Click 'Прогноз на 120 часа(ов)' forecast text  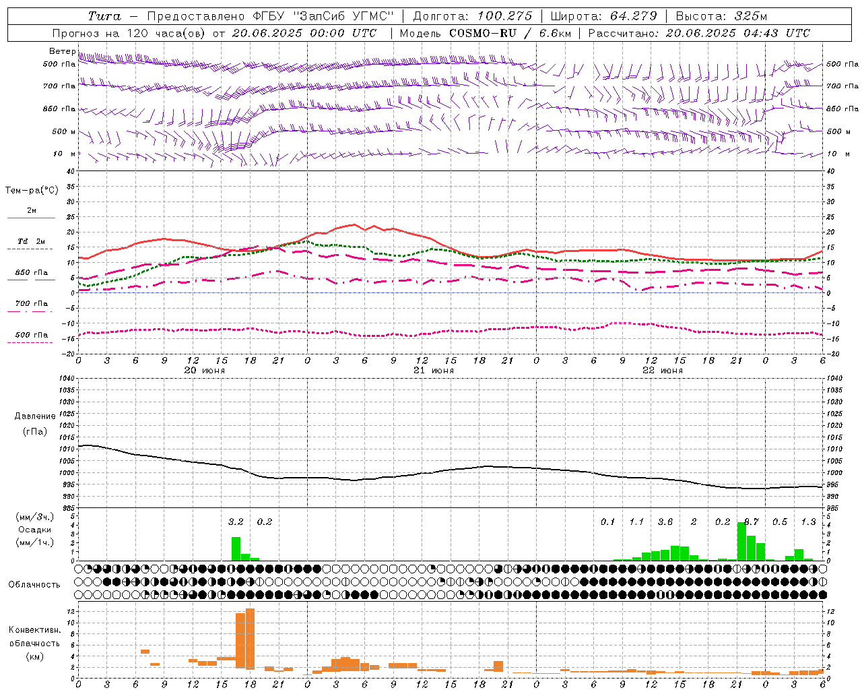[129, 33]
